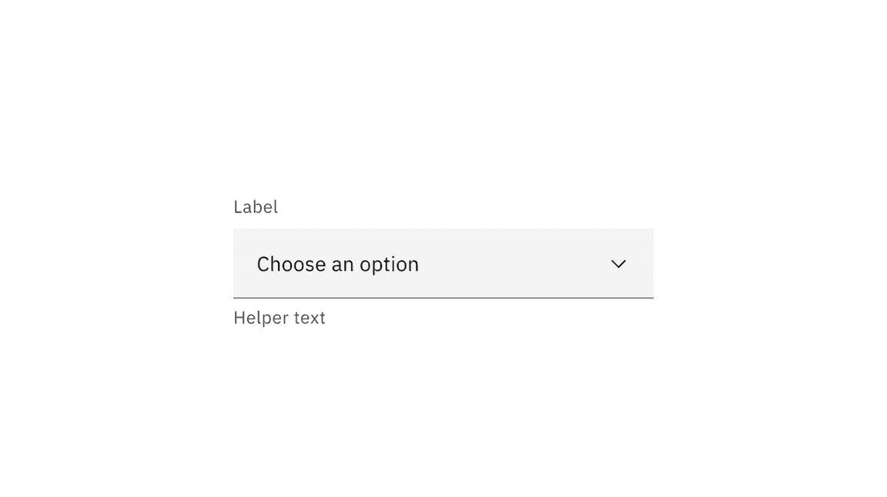This screenshot has width=887, height=497.
Task: Click the chevron-down icon in the dropdown
Action: (x=618, y=264)
